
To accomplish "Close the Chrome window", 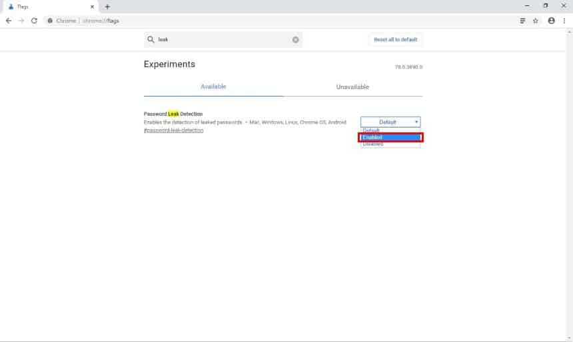I will click(564, 6).
